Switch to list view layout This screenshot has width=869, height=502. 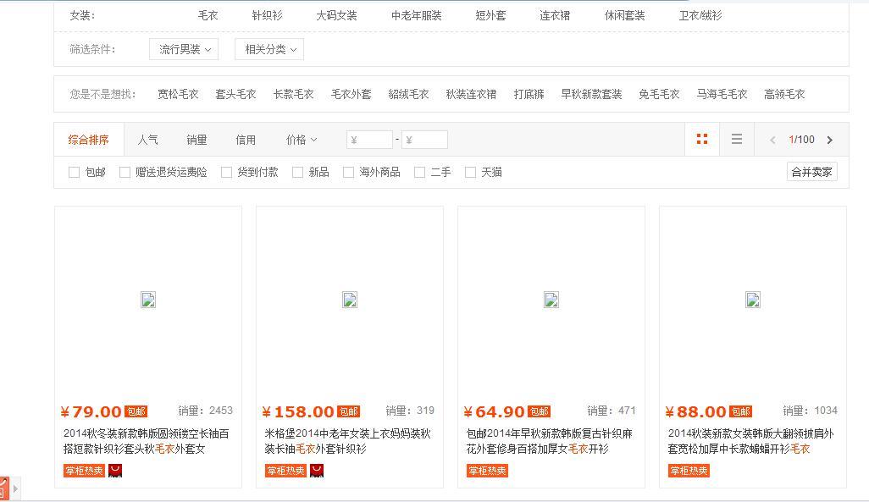point(737,140)
